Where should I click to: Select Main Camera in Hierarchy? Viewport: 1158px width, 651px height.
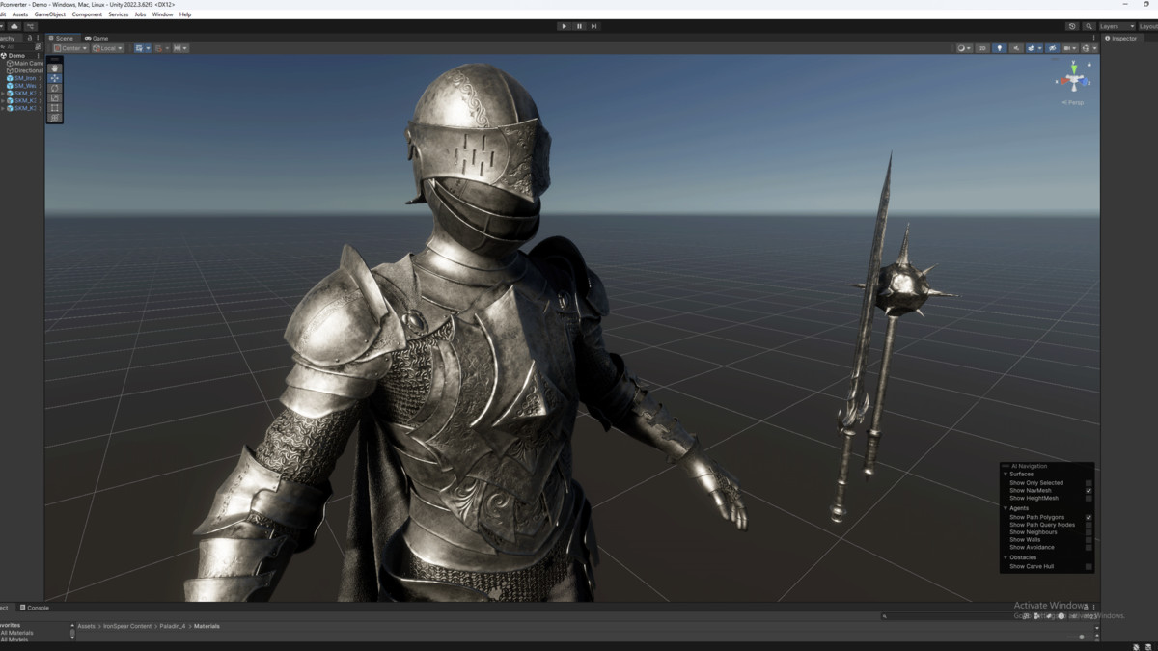(x=29, y=64)
